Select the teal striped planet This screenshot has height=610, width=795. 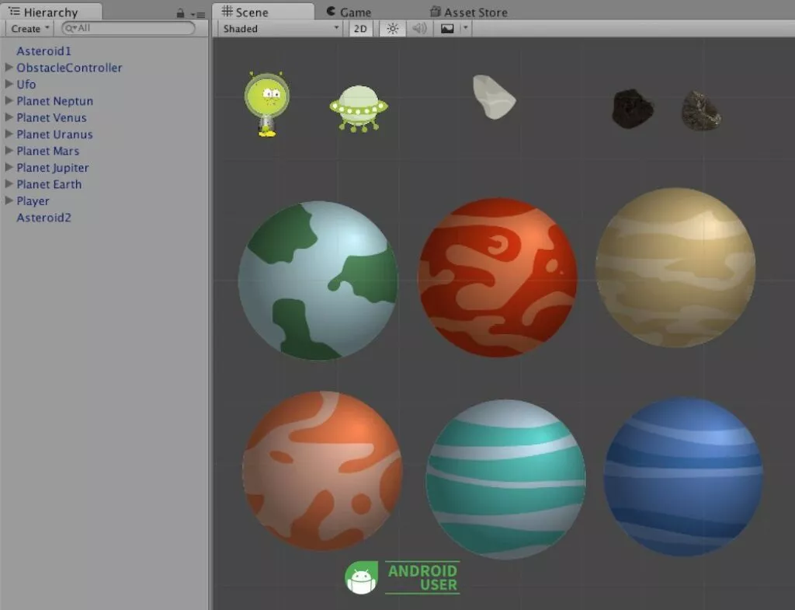[505, 479]
